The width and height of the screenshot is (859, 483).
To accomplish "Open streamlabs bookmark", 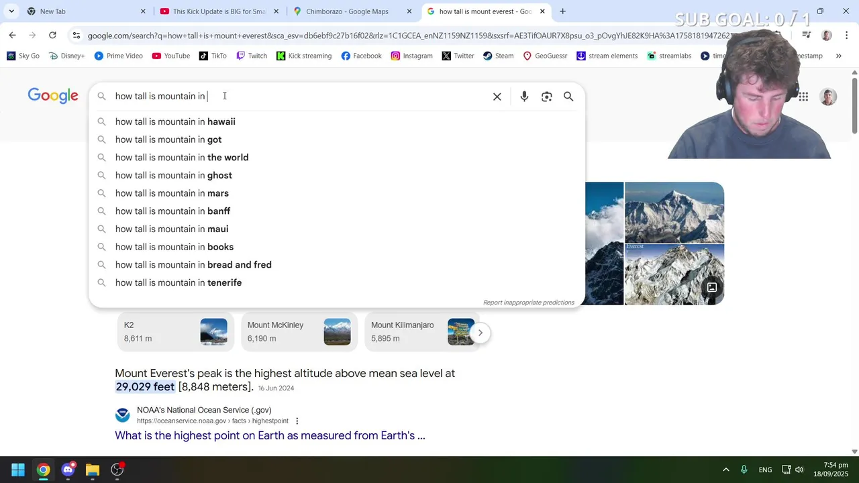I will [x=670, y=56].
